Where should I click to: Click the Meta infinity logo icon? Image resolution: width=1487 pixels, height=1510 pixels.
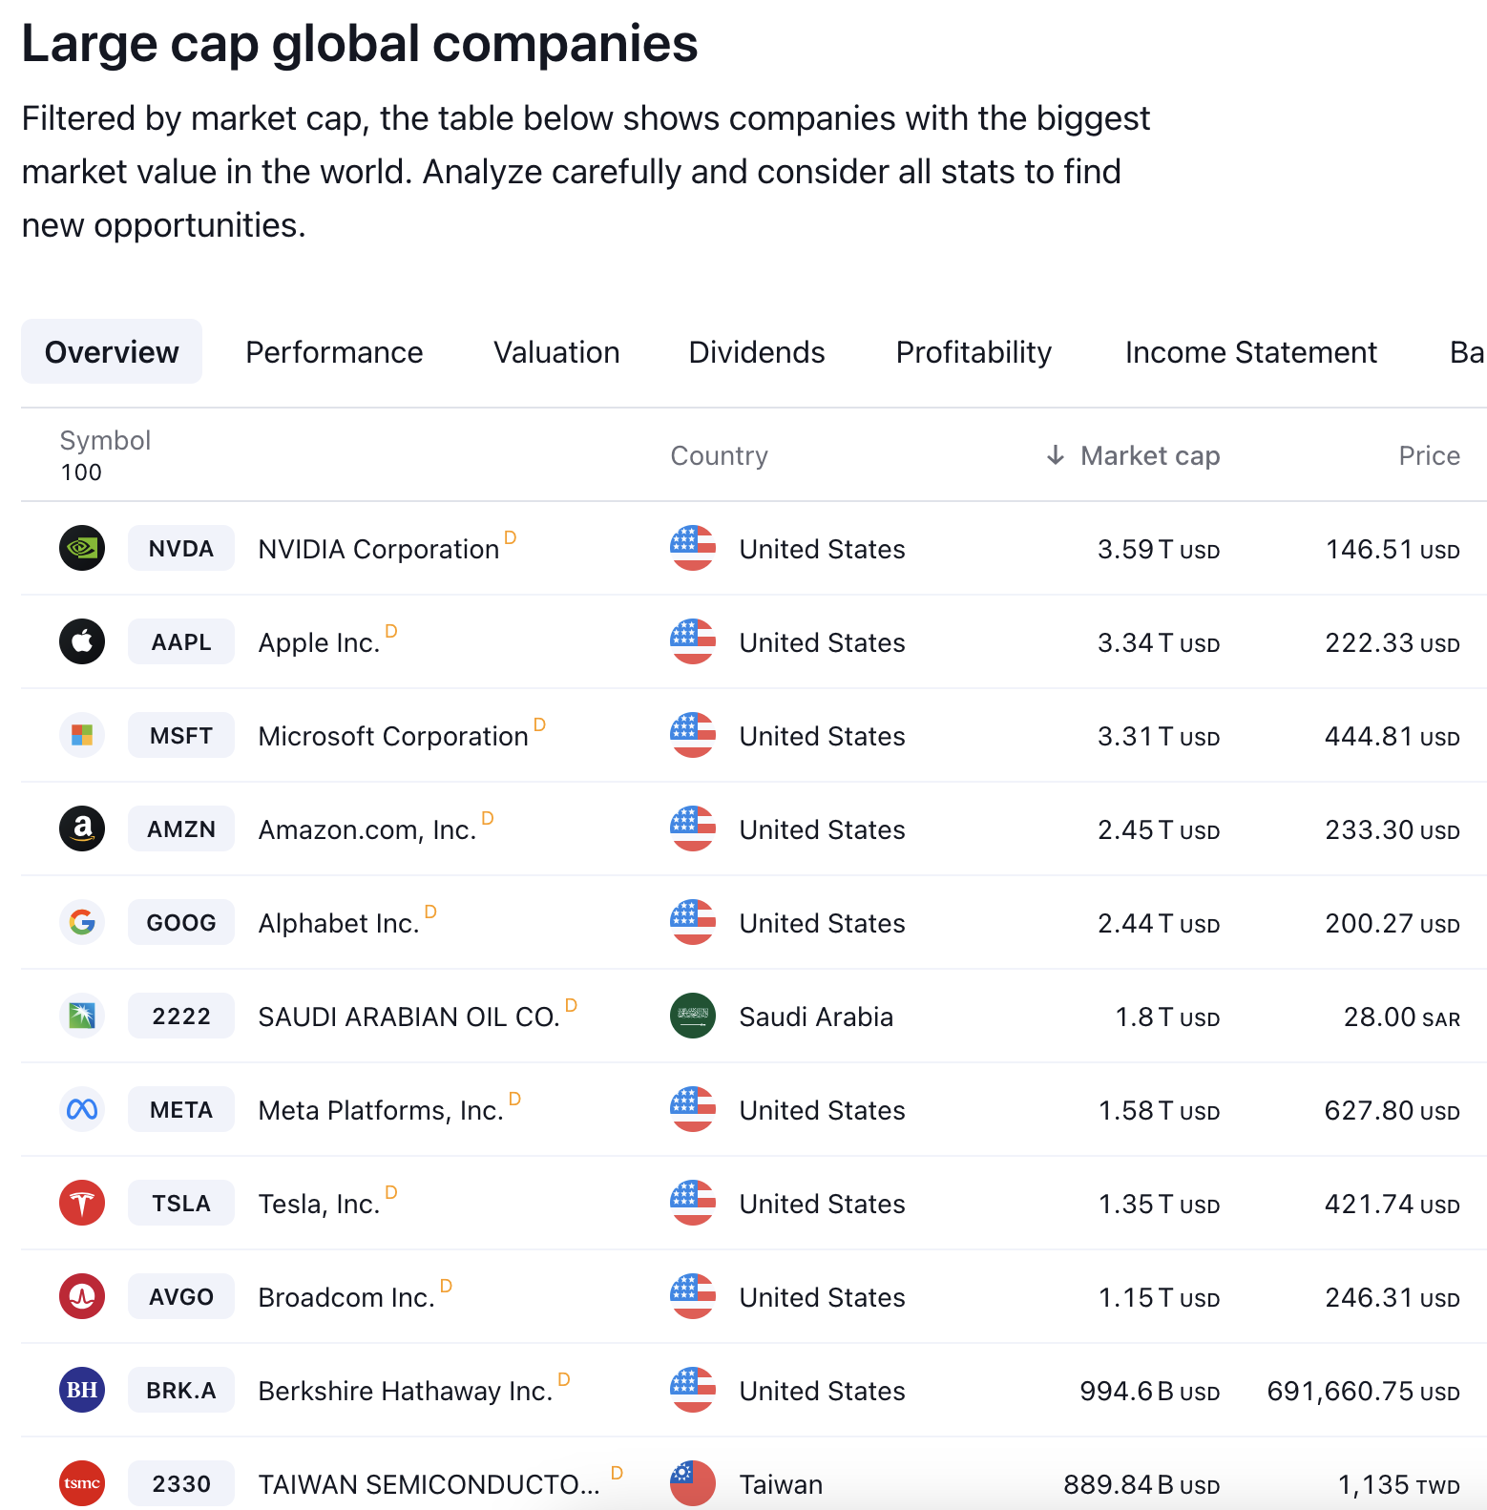point(82,1110)
